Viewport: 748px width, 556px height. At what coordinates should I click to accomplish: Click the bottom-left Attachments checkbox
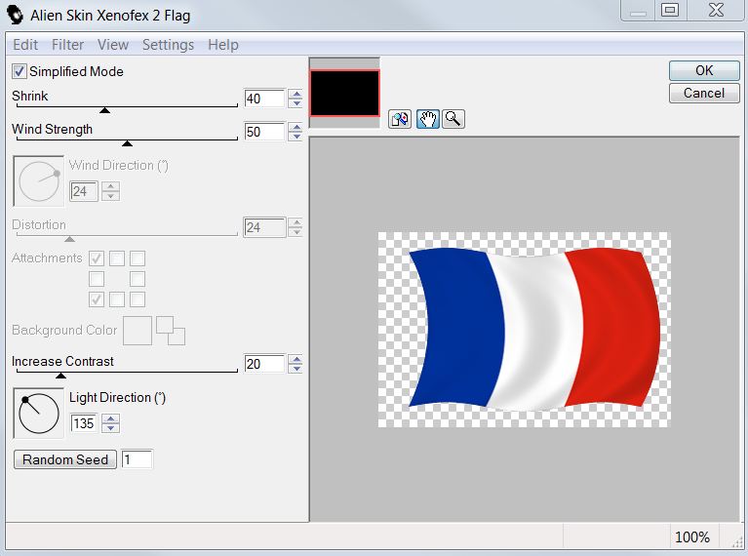pyautogui.click(x=97, y=299)
